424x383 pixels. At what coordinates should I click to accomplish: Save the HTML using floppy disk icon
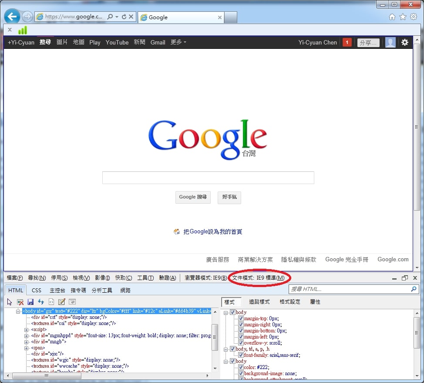pyautogui.click(x=30, y=302)
